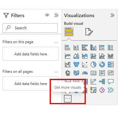Pick the Pie chart visual
This screenshot has width=118, height=114.
(x=93, y=64)
